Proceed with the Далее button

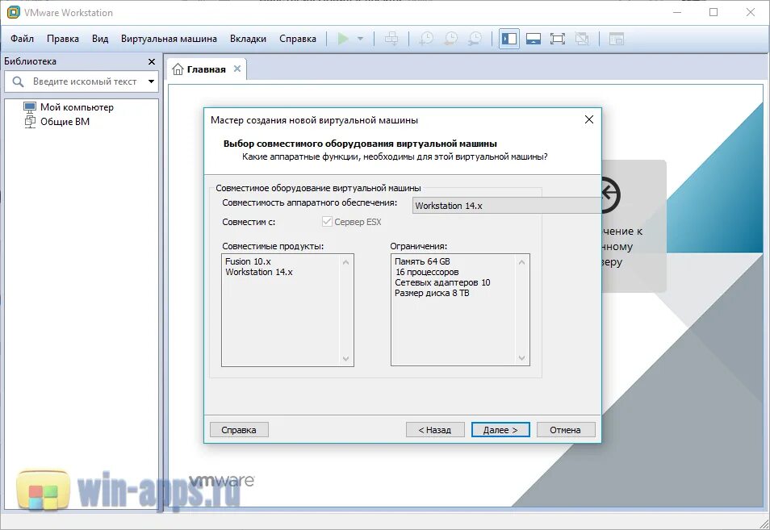[x=500, y=430]
